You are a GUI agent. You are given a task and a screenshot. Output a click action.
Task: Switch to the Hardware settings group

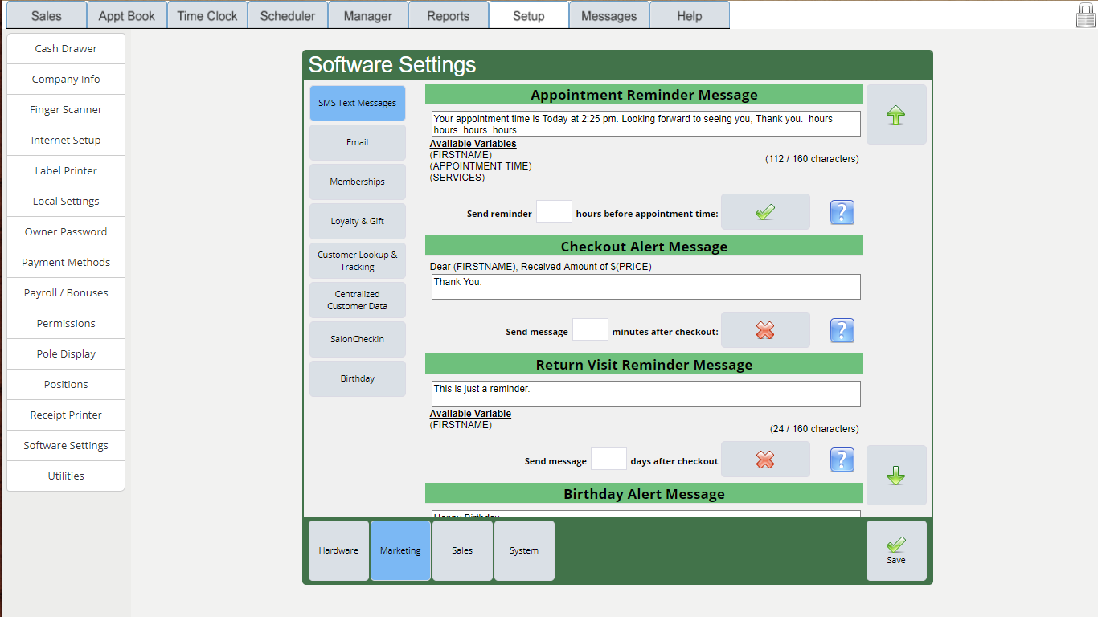point(338,550)
